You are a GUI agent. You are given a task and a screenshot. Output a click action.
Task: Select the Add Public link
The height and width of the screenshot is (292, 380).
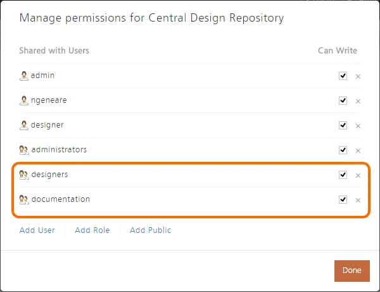151,230
